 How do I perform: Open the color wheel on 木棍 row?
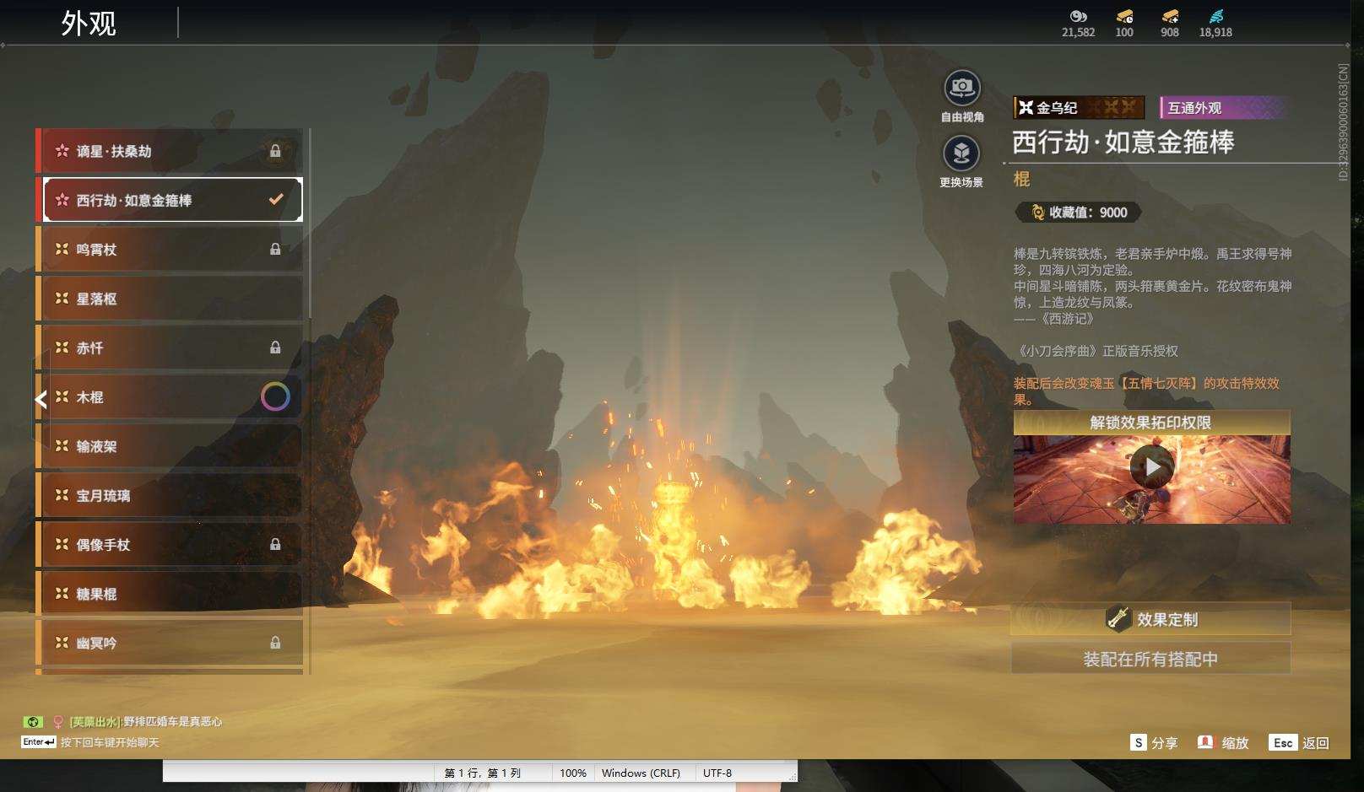(275, 396)
